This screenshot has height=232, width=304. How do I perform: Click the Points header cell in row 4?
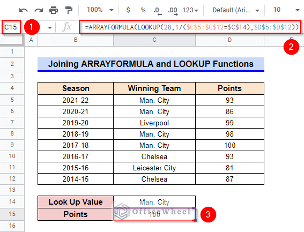[x=230, y=88]
